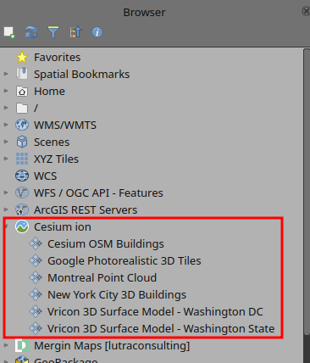This screenshot has width=310, height=363.
Task: Select the Cesium ion entry
Action: (x=63, y=227)
